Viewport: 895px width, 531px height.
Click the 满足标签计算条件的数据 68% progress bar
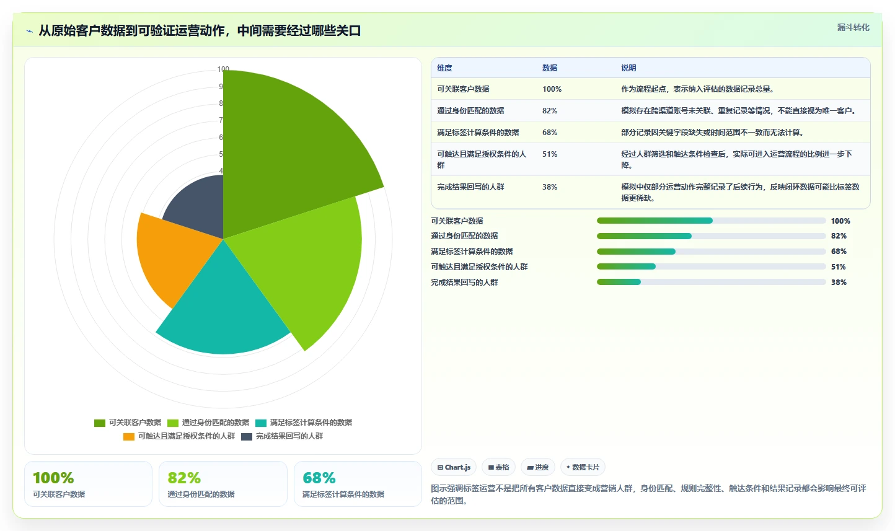point(711,252)
